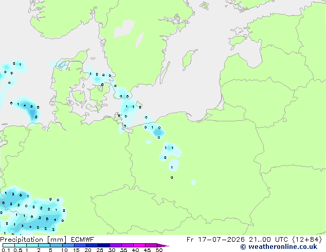Click the '0.5' legend scale label
Viewport: 326px width, 252px height.
pyautogui.click(x=18, y=250)
